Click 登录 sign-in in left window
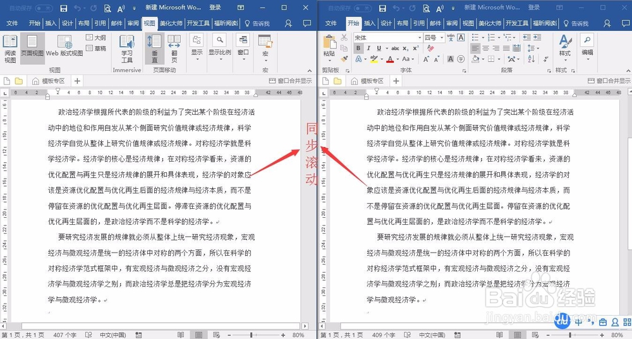Viewport: 632px width, 339px height. pyautogui.click(x=216, y=7)
